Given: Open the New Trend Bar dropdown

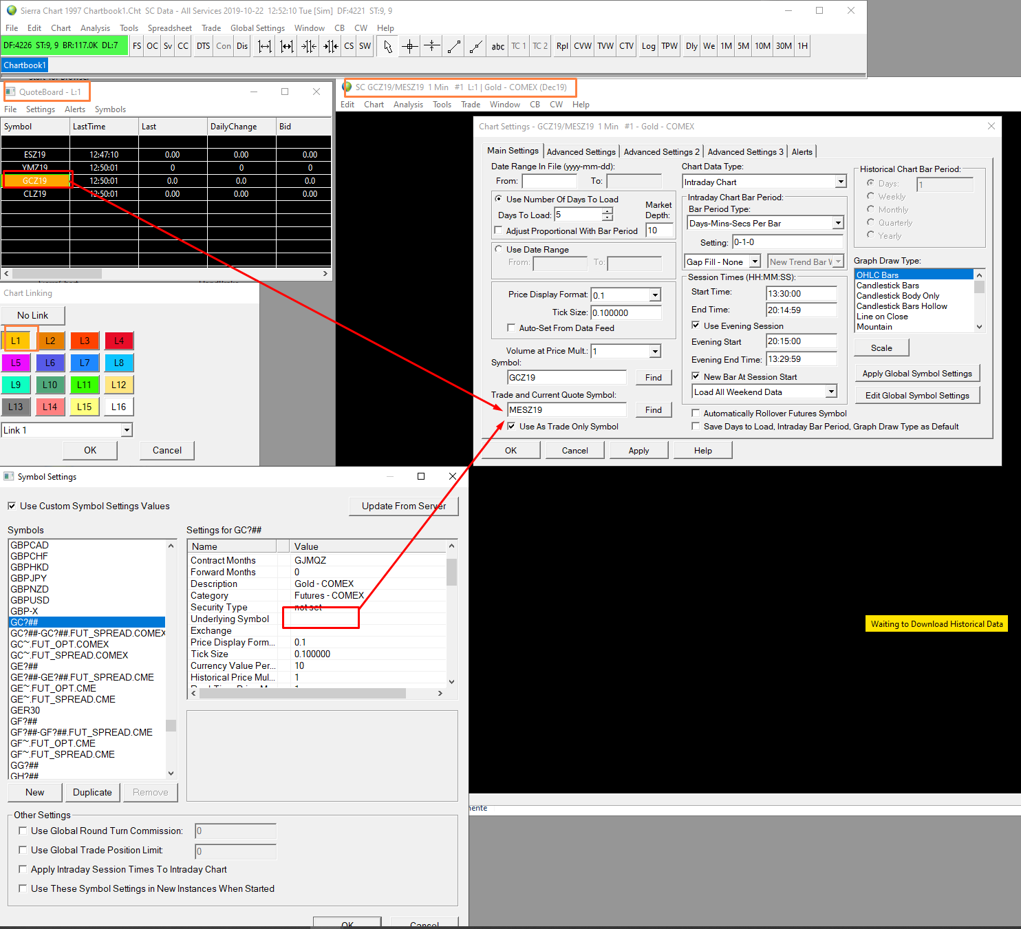Looking at the screenshot, I should coord(838,261).
